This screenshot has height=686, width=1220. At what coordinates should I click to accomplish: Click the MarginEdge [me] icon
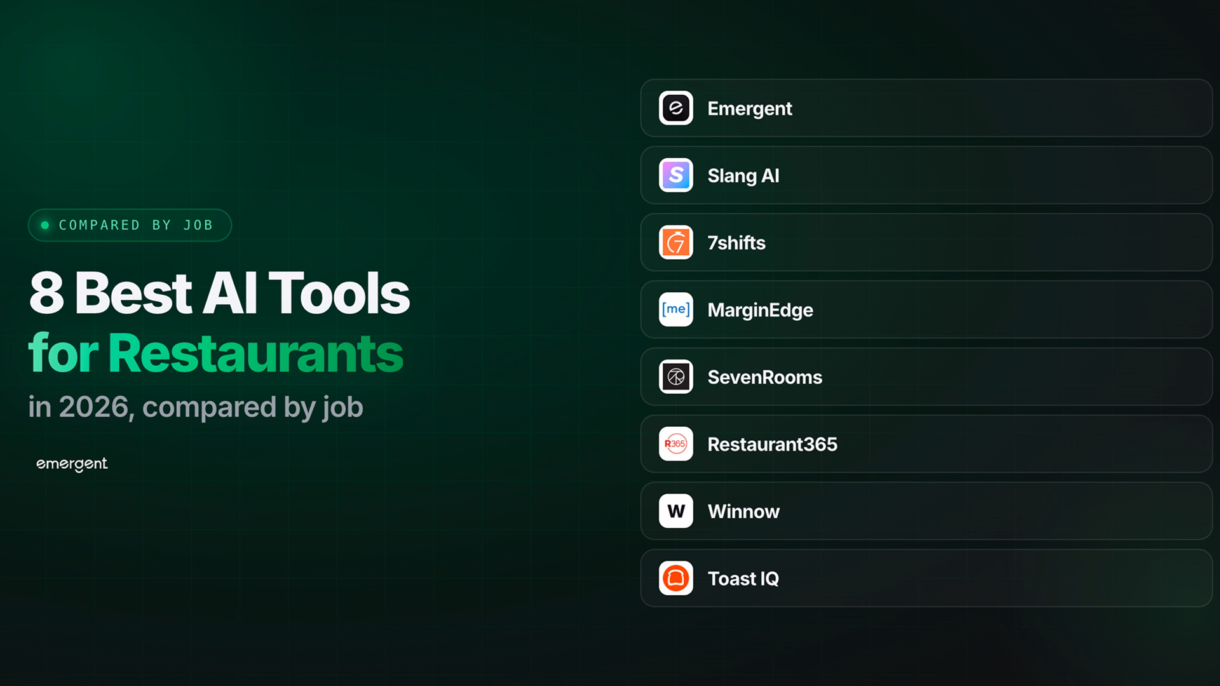(675, 309)
